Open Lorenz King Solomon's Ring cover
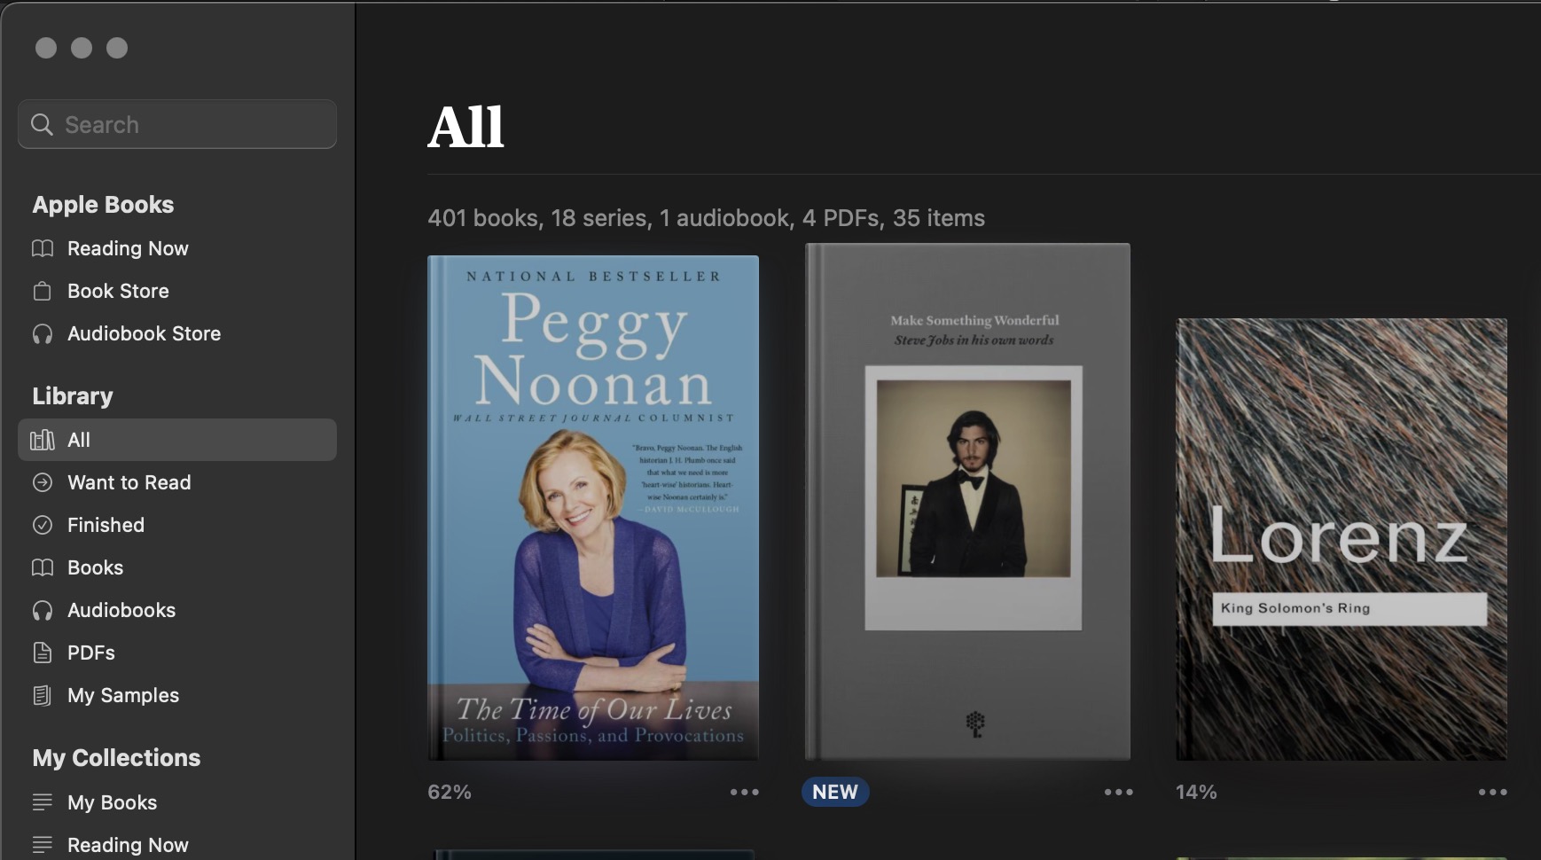The image size is (1541, 860). [1342, 539]
